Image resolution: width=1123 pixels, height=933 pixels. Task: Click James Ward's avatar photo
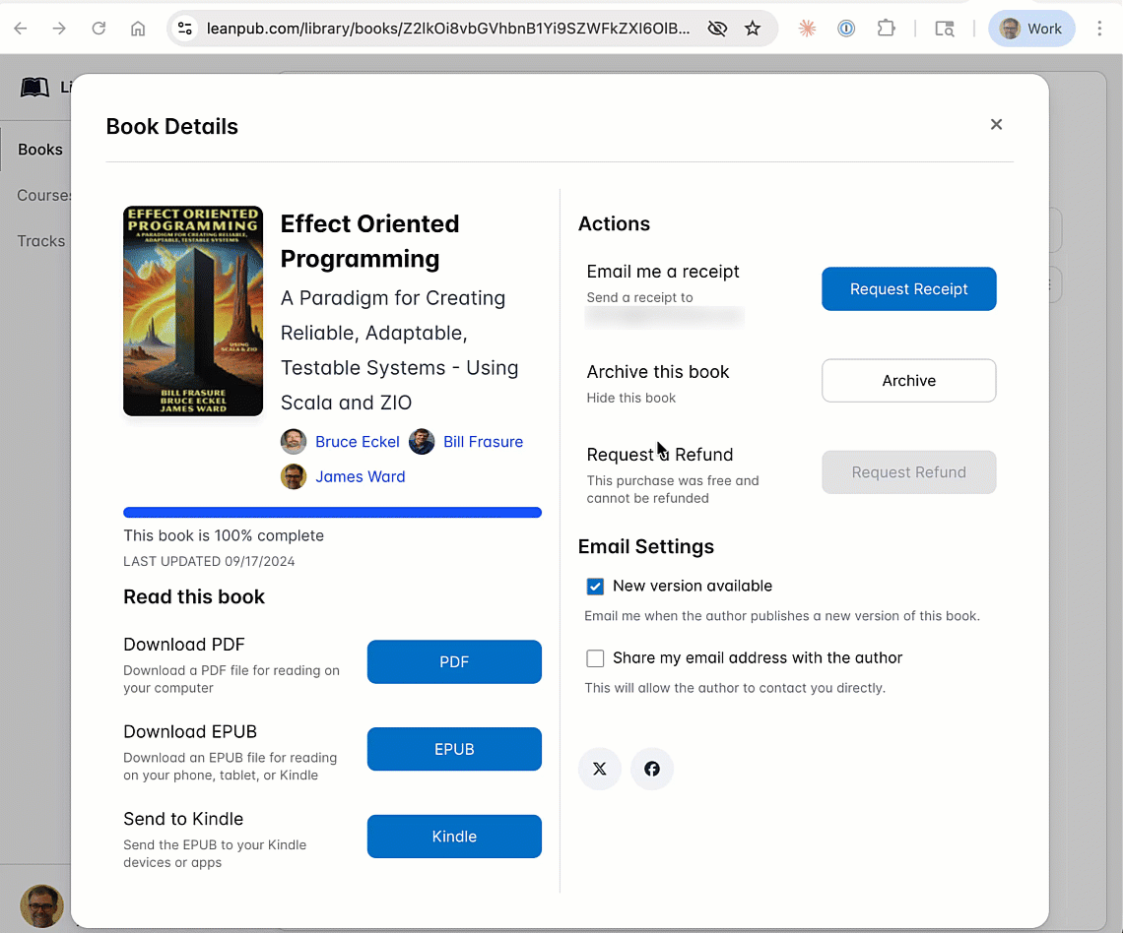[x=294, y=476]
